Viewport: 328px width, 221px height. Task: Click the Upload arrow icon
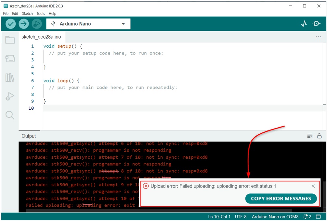[x=23, y=23]
